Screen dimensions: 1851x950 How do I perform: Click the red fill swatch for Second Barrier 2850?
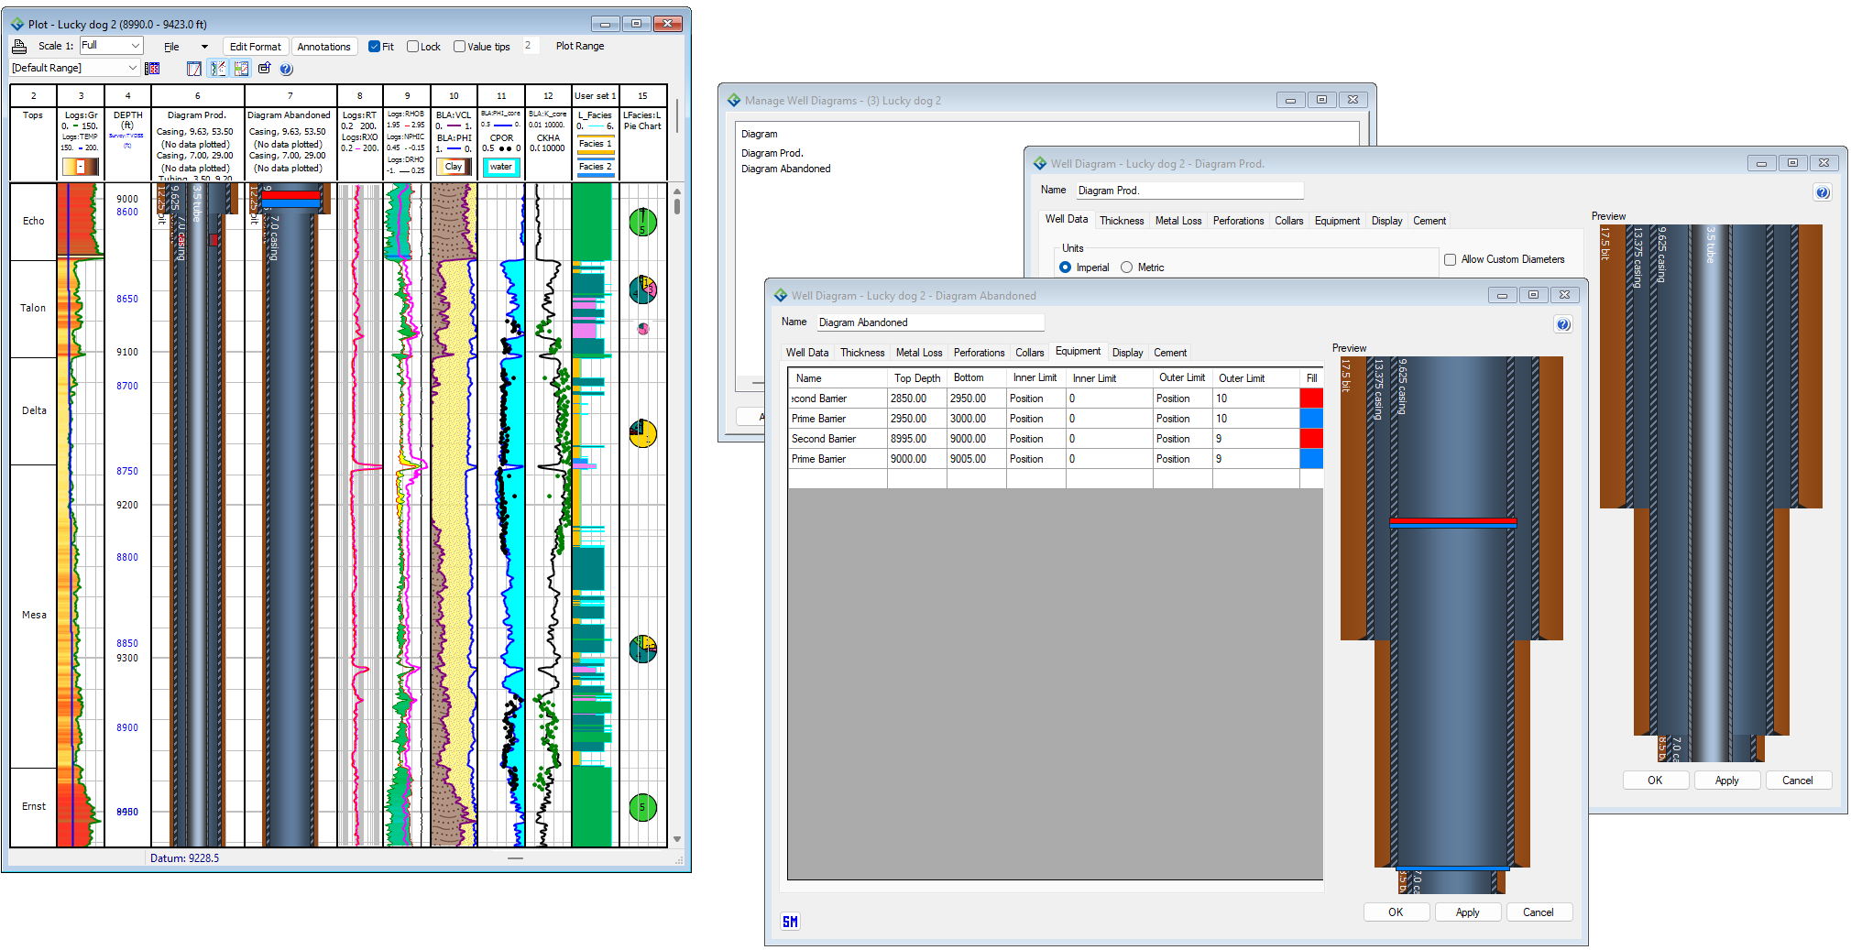[1311, 399]
